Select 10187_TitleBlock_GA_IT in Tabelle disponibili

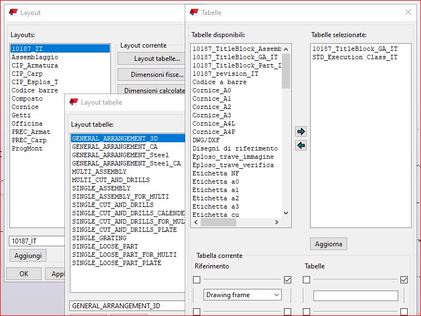click(235, 57)
